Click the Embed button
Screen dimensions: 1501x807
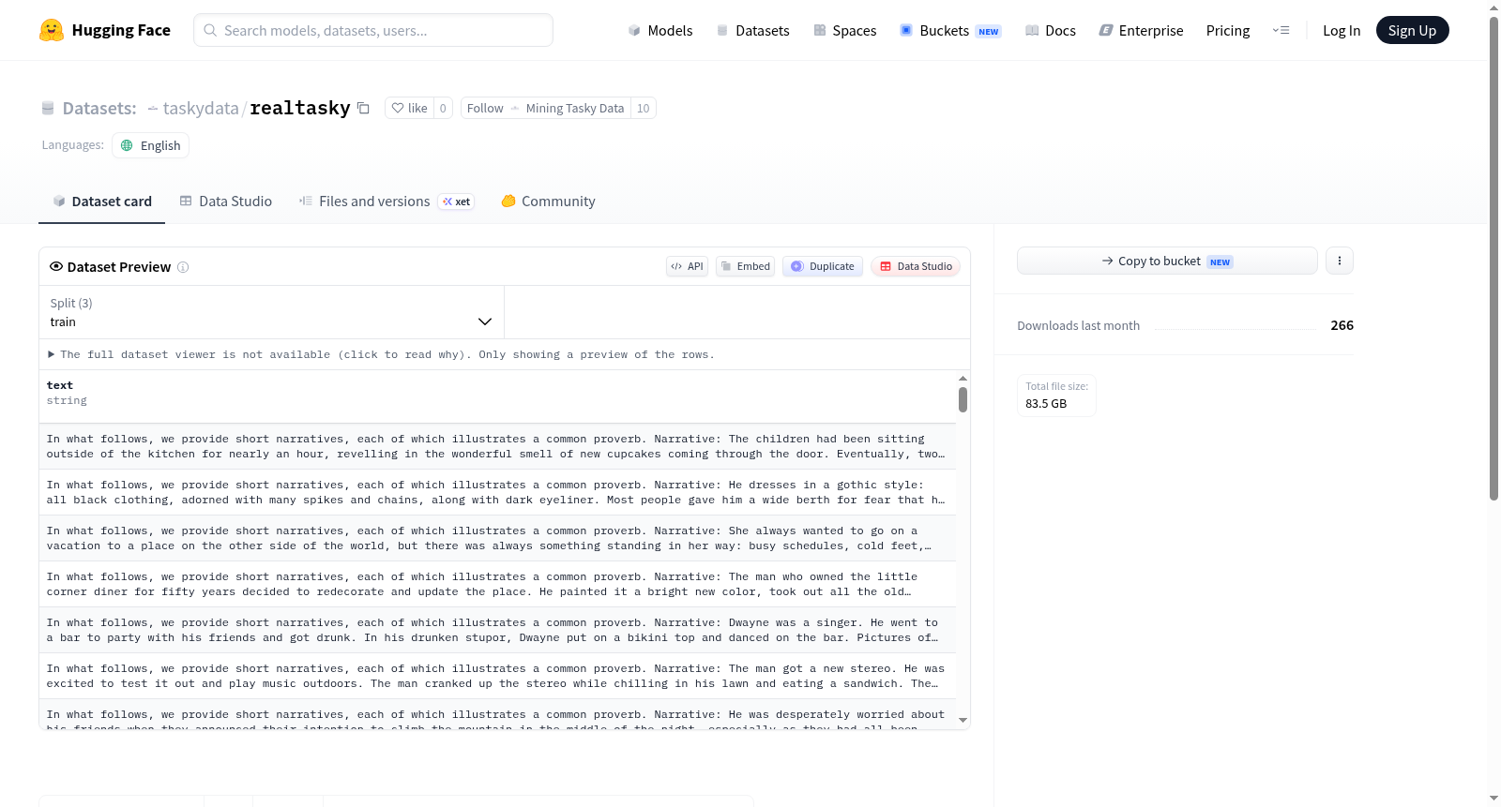point(746,266)
